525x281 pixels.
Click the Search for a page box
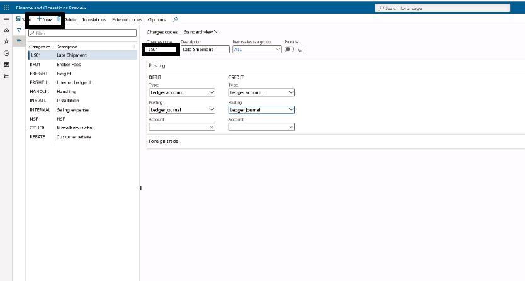tap(443, 8)
